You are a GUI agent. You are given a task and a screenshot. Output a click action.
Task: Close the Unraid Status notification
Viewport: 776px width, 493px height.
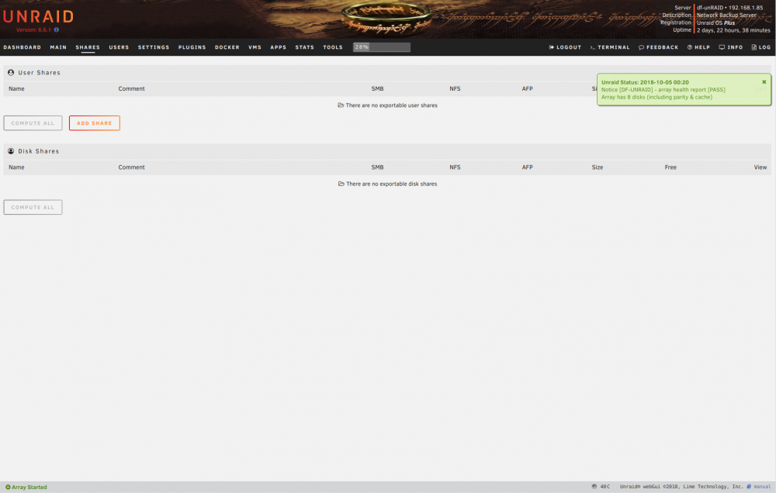click(764, 82)
